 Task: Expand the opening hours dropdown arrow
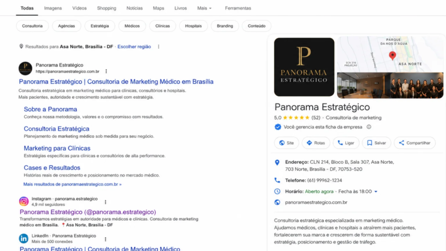[376, 192]
